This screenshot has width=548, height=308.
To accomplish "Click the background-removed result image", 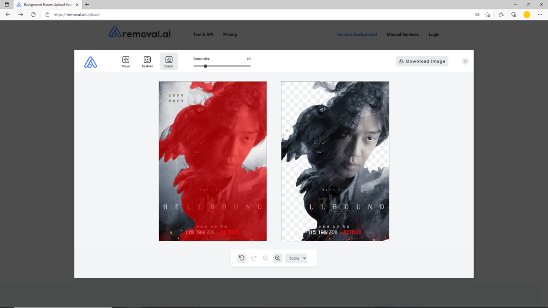I will pos(335,161).
